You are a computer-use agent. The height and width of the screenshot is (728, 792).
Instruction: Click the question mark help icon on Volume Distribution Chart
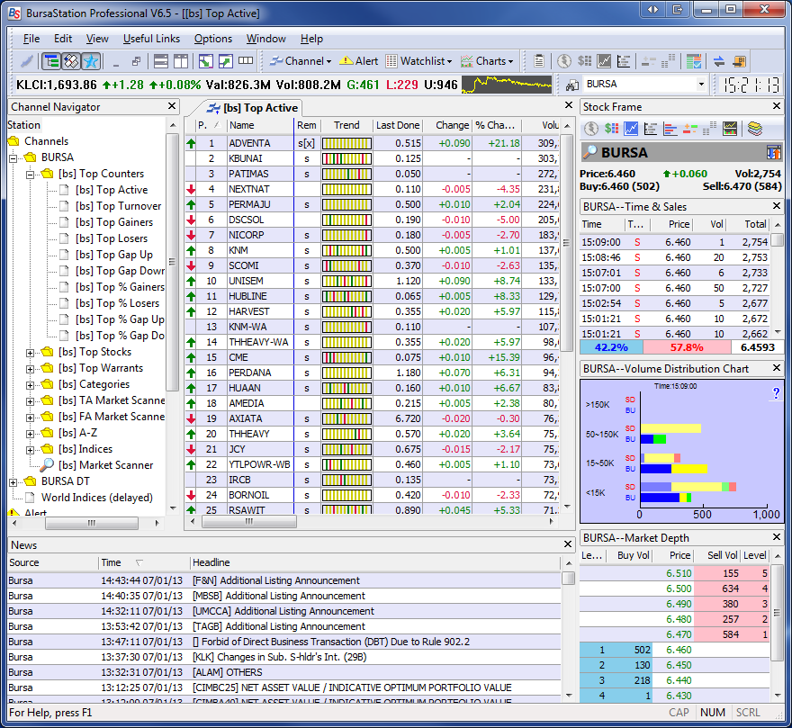(776, 392)
